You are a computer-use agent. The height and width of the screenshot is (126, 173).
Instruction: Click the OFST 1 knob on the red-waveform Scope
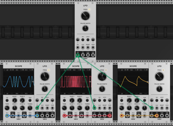(x=72, y=108)
